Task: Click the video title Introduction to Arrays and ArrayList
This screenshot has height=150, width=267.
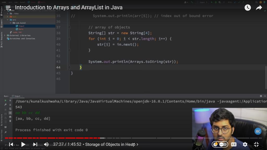Action: (x=69, y=8)
